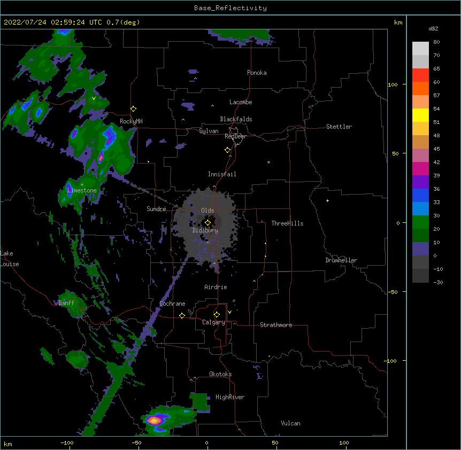The image size is (461, 450).
Task: Click the yellow diamond marker above the Calgary label
Action: [x=217, y=315]
